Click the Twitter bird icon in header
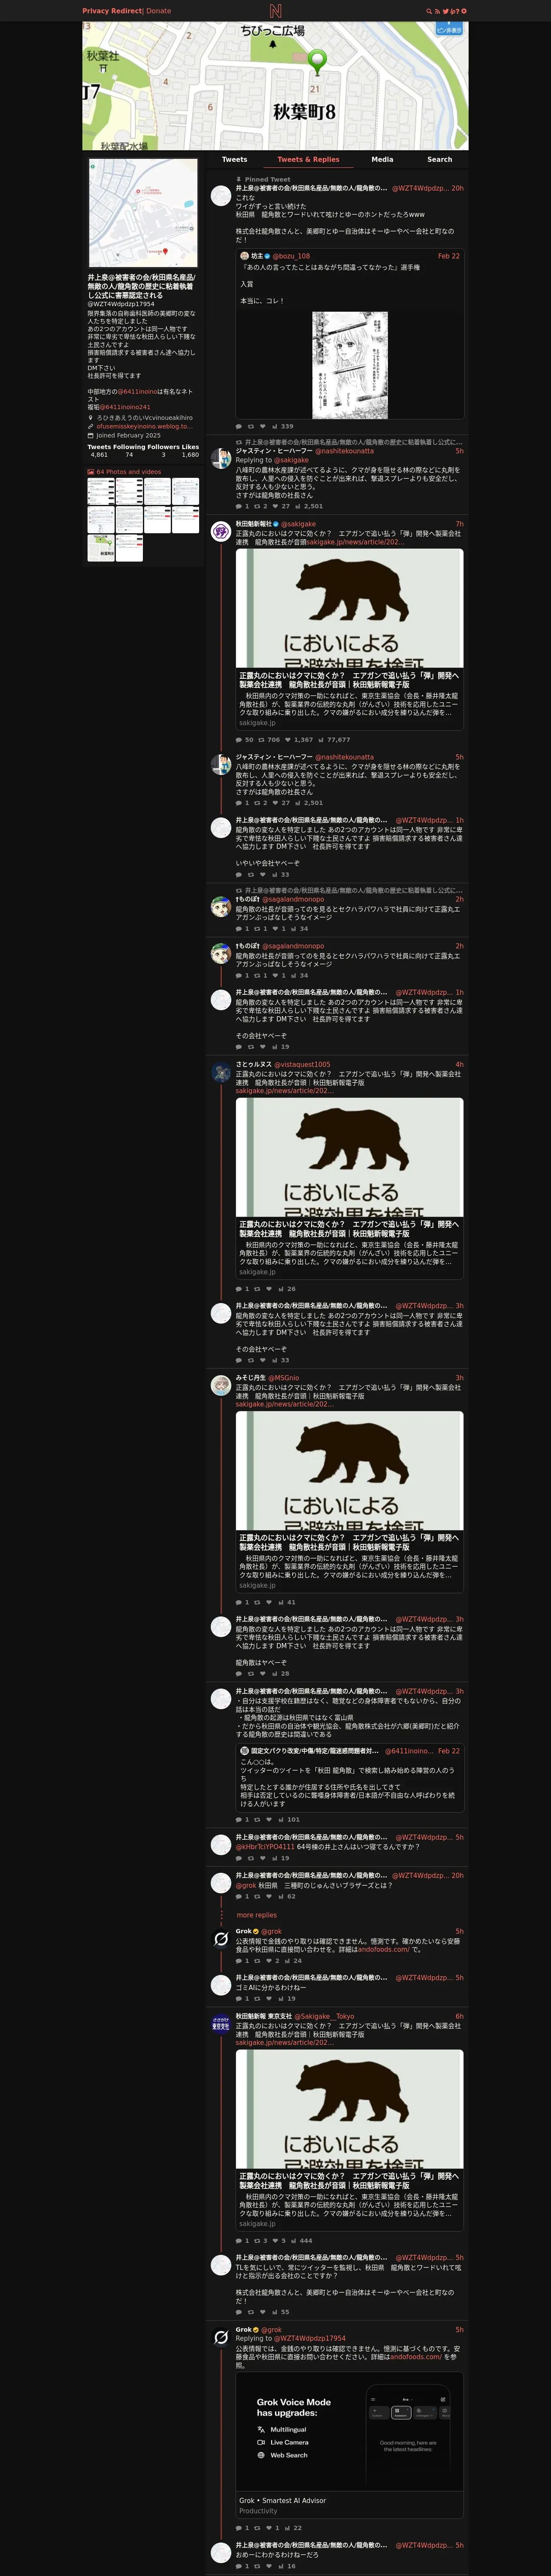This screenshot has width=551, height=2576. [x=446, y=11]
